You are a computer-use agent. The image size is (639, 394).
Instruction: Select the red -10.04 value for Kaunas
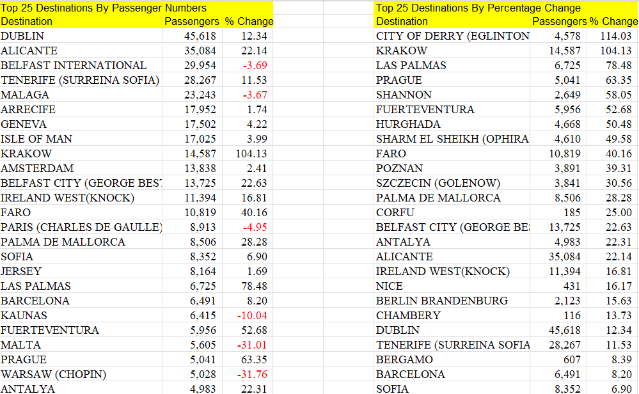252,315
